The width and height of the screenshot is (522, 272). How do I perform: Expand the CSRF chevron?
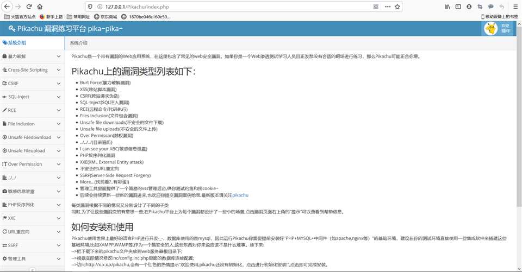coord(59,84)
